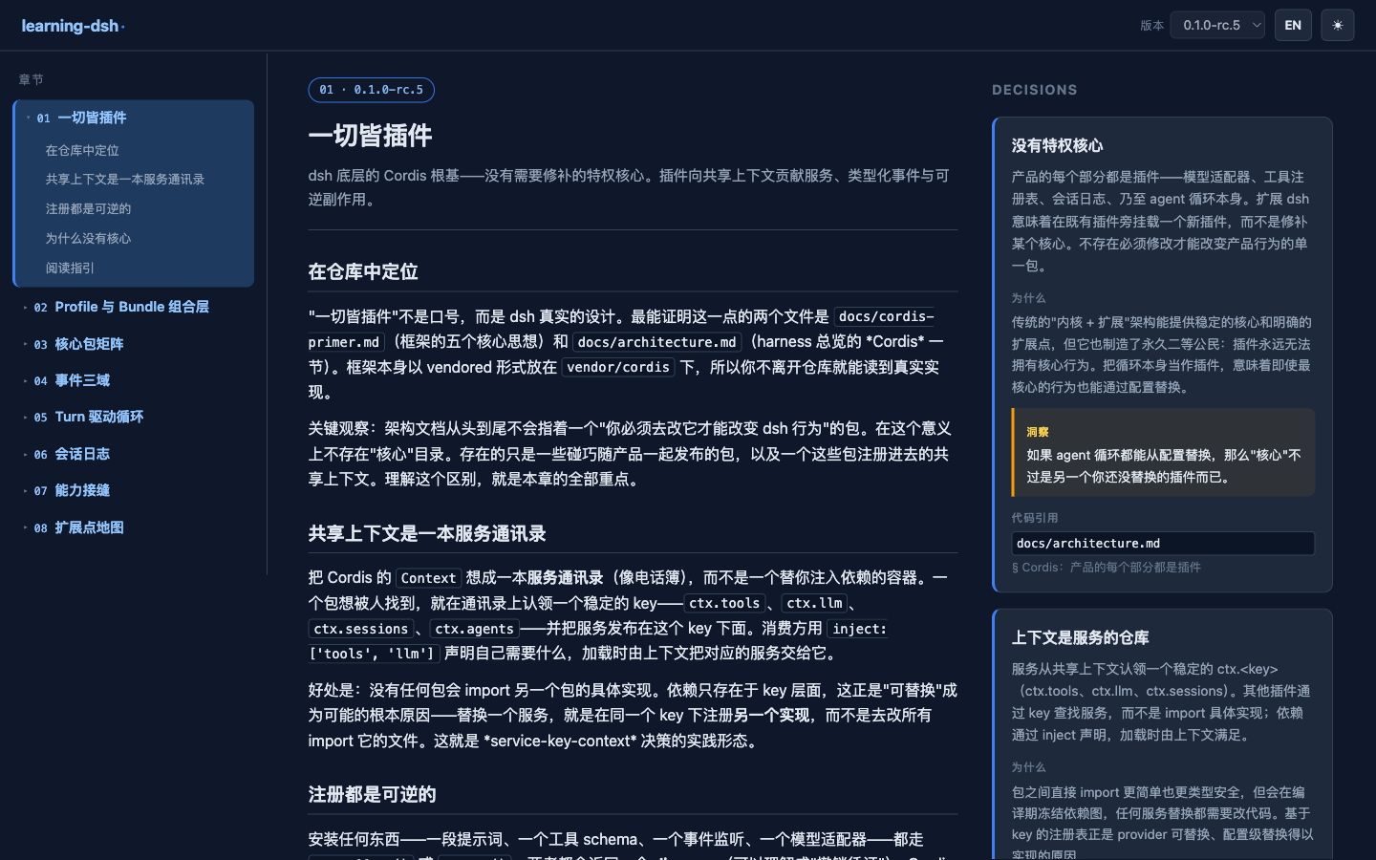
Task: Click the inline code ctx.agents
Action: (x=474, y=629)
